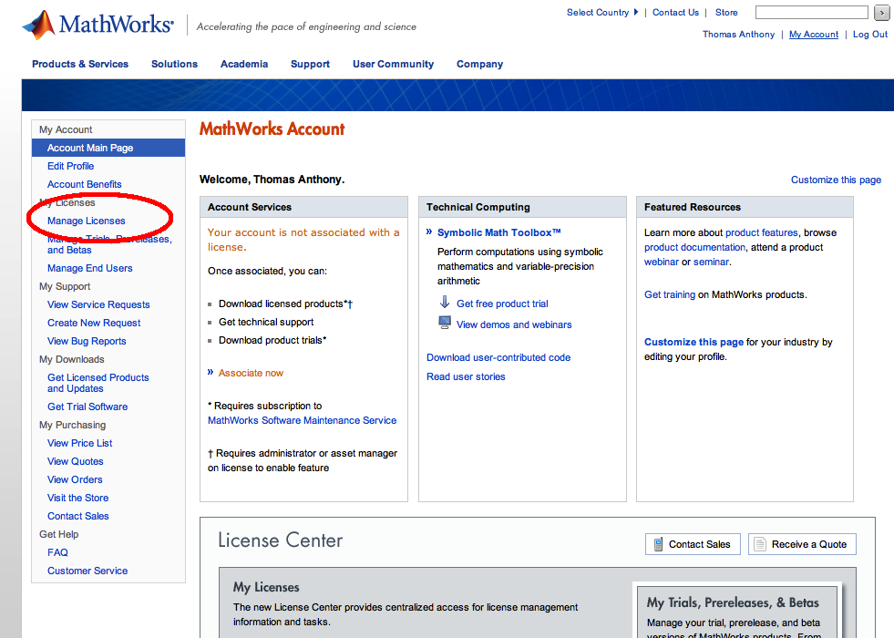Click the Log Out link

pos(869,35)
